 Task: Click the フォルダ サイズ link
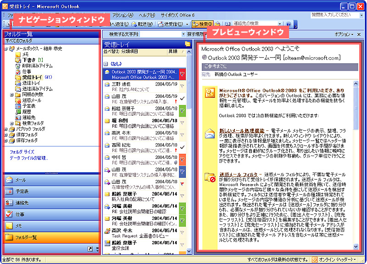(x=22, y=152)
